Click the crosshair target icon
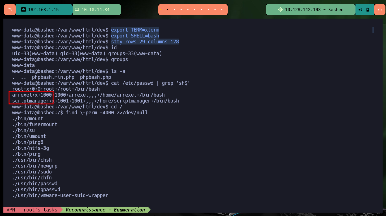386x216 pixels. (x=280, y=10)
